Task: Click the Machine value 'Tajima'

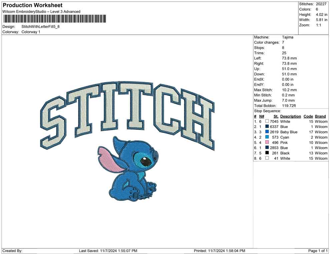Action: click(x=287, y=37)
